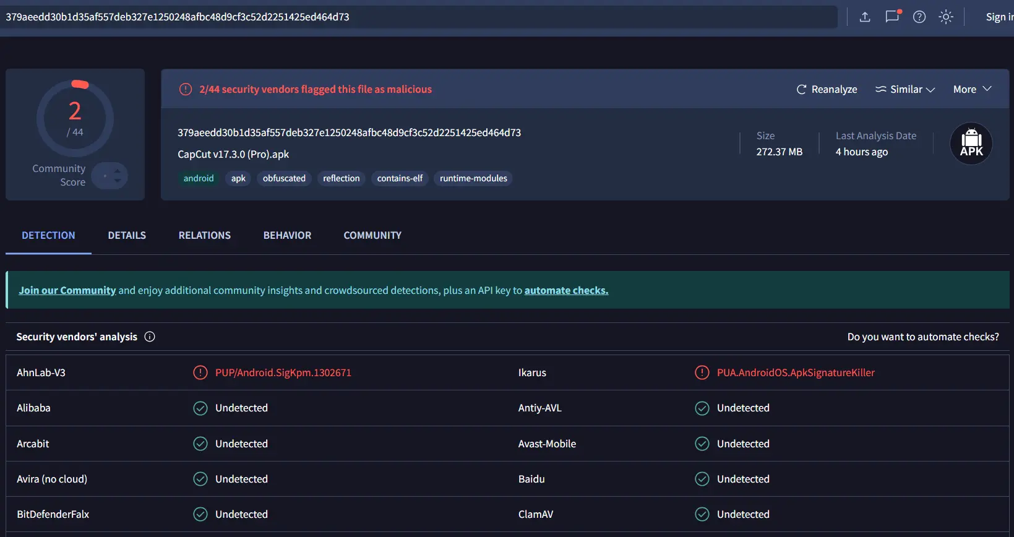Open the notifications chat icon
This screenshot has width=1014, height=537.
[x=892, y=17]
